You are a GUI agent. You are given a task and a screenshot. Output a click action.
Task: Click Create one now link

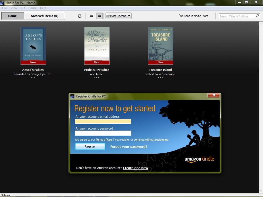click(x=136, y=168)
